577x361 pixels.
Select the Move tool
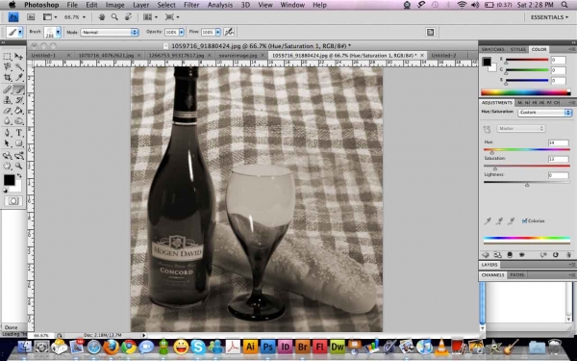point(19,57)
